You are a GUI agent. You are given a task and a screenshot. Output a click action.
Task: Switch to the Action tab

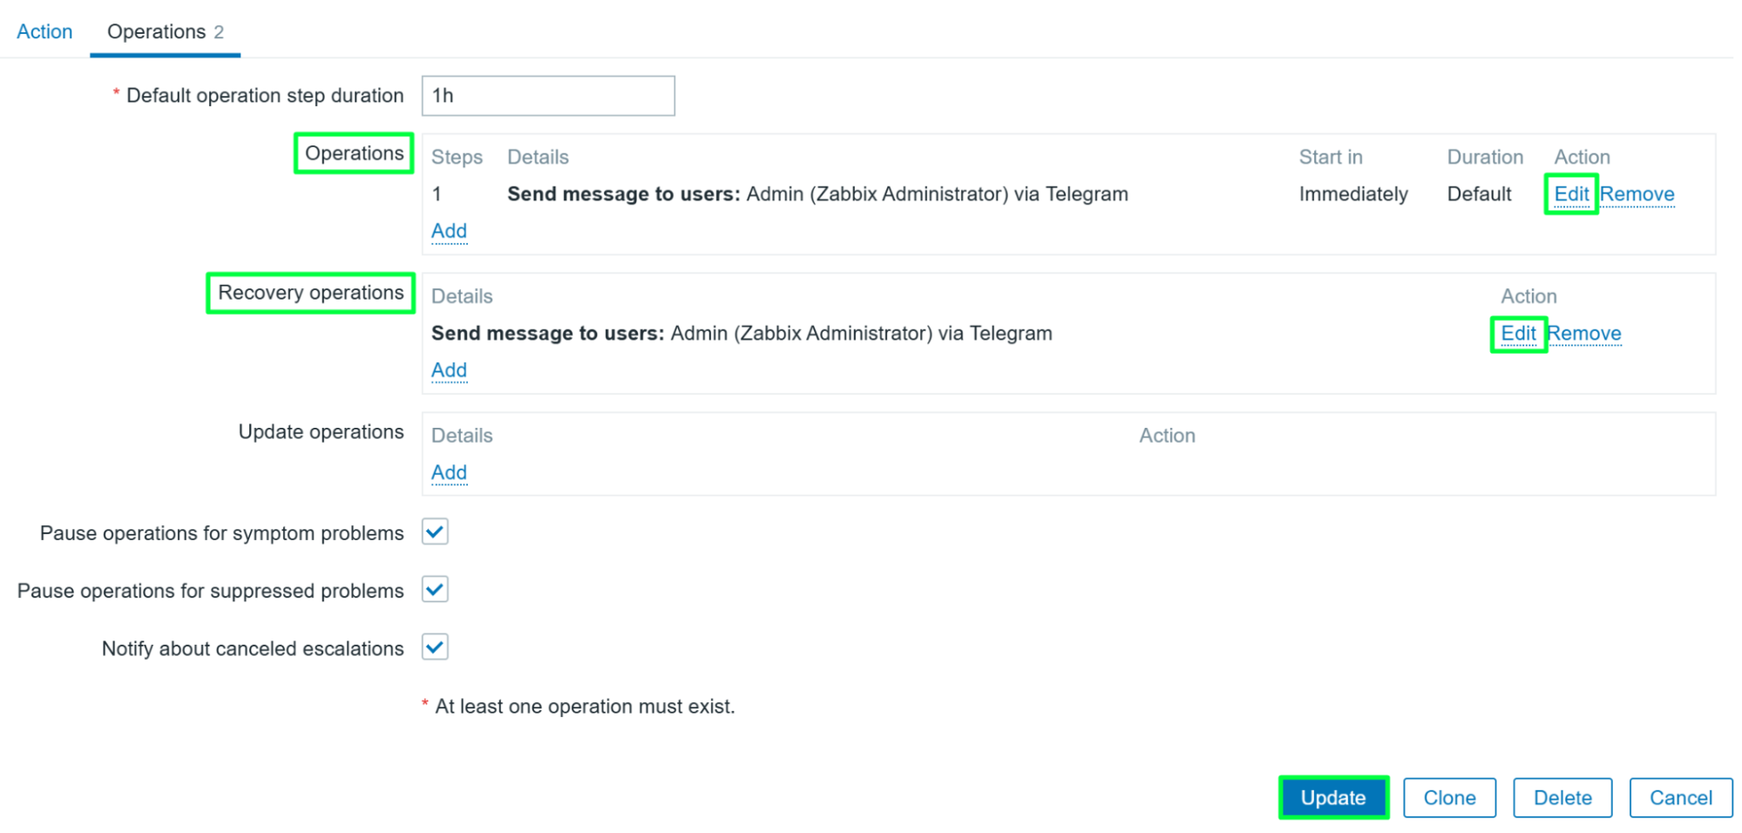point(44,31)
